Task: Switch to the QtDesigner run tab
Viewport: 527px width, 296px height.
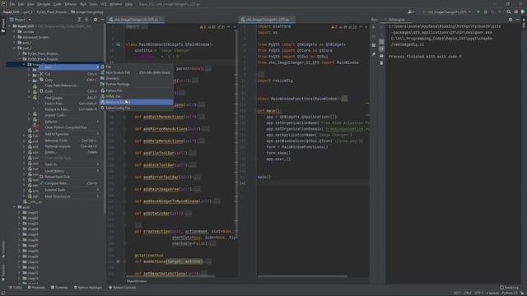Action: point(396,20)
